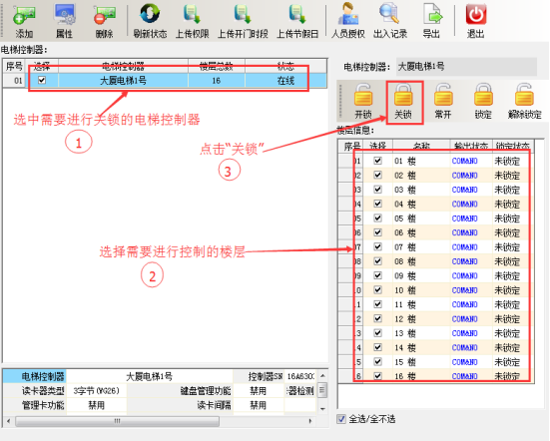
Task: Toggle the checkbox for floor 15 楼
Action: (377, 361)
